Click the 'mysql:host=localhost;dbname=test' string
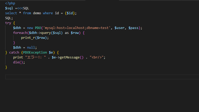Screen dimensions: 199x112 pos(77,28)
